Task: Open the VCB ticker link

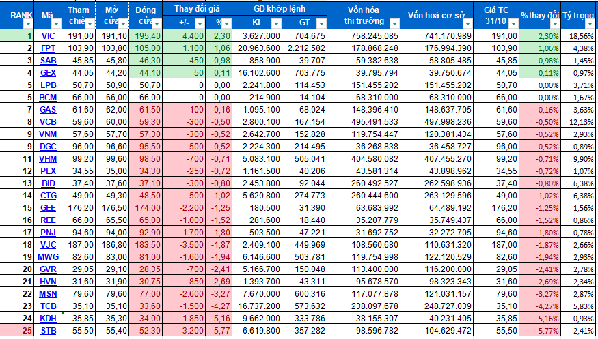Action: 48,122
